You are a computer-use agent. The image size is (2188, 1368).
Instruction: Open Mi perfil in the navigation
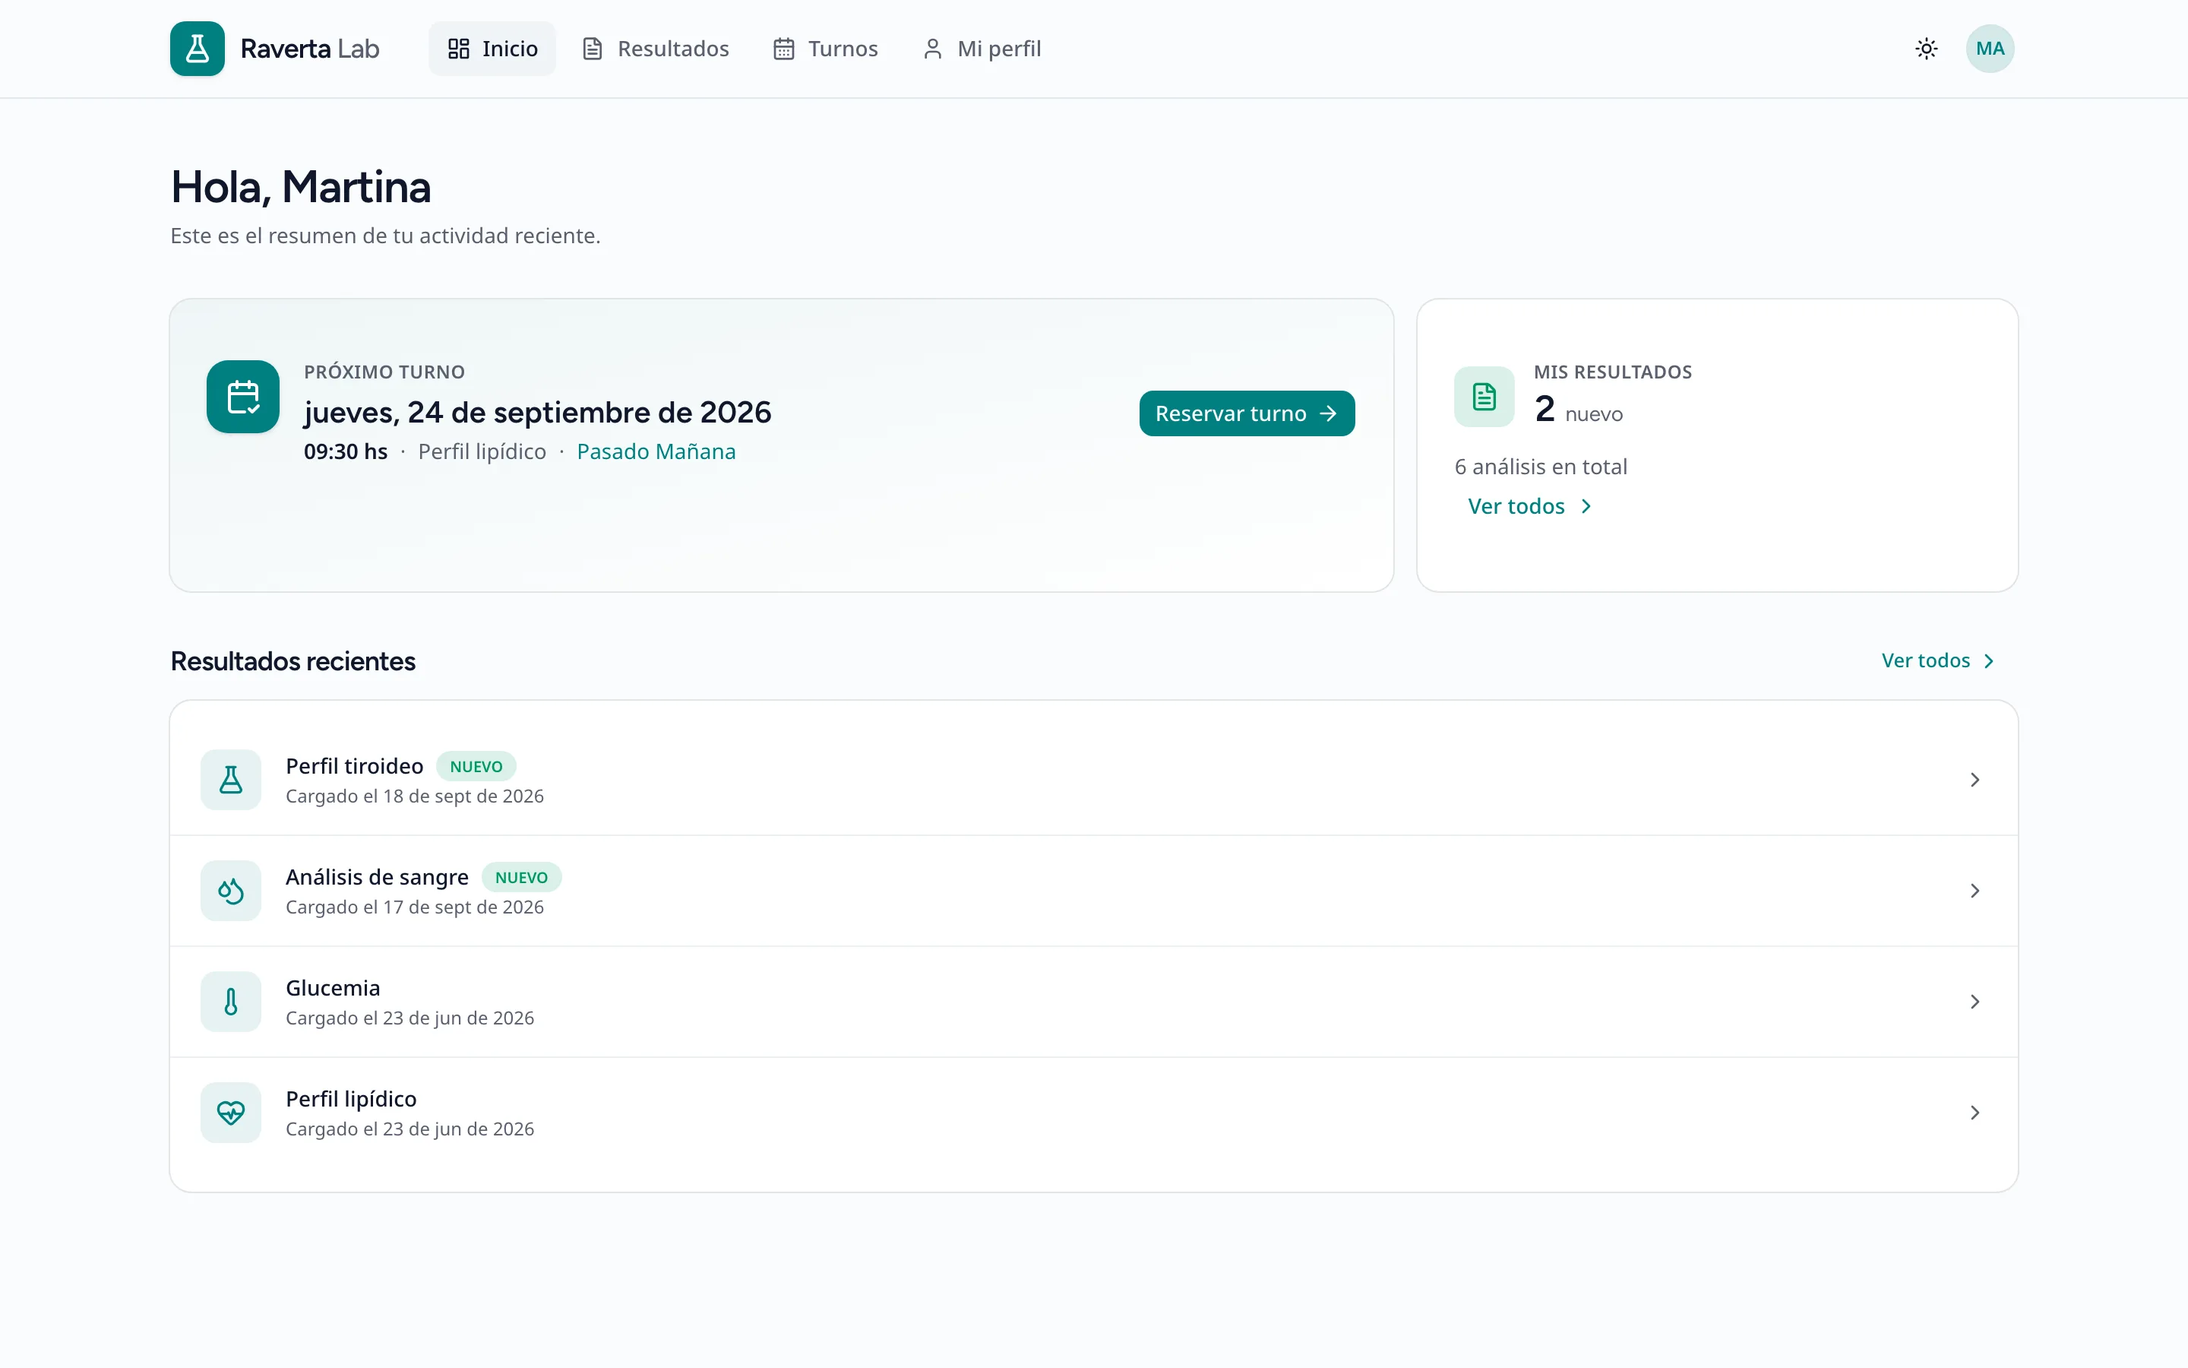coord(982,49)
